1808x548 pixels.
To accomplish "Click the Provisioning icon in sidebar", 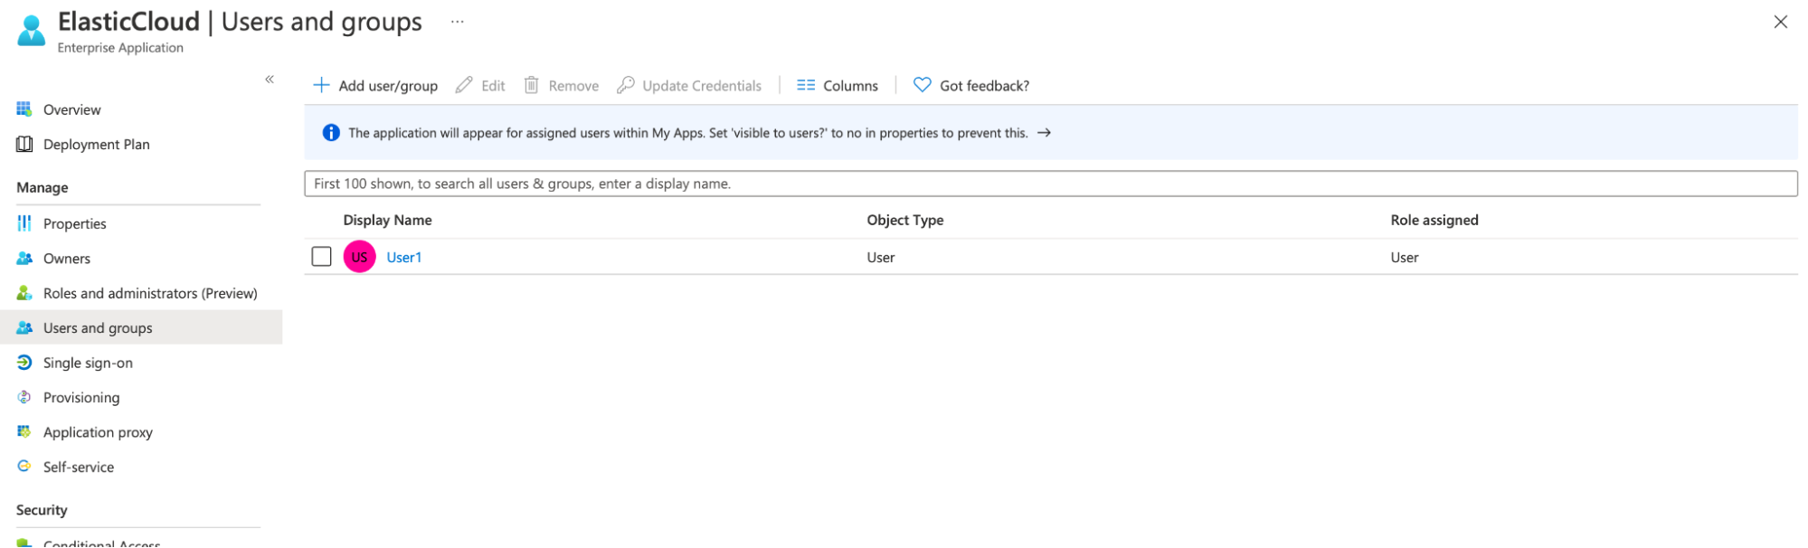I will (x=24, y=397).
